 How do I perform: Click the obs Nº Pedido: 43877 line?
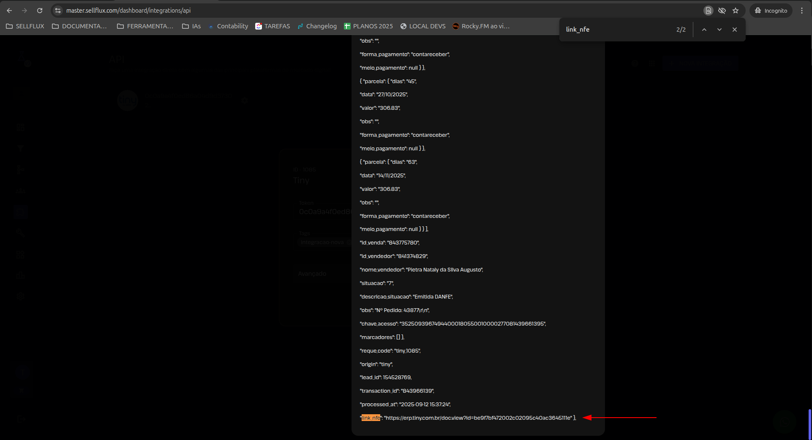coord(395,310)
